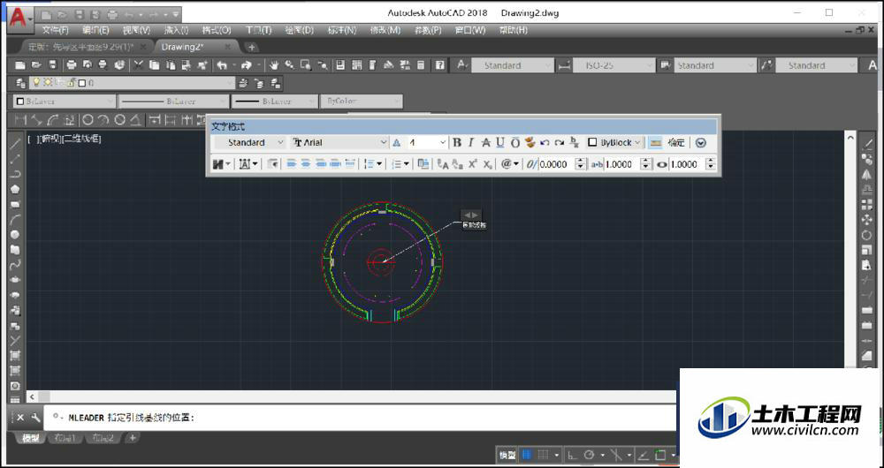Image resolution: width=884 pixels, height=468 pixels.
Task: Switch to the Drawing2 tab
Action: (184, 47)
